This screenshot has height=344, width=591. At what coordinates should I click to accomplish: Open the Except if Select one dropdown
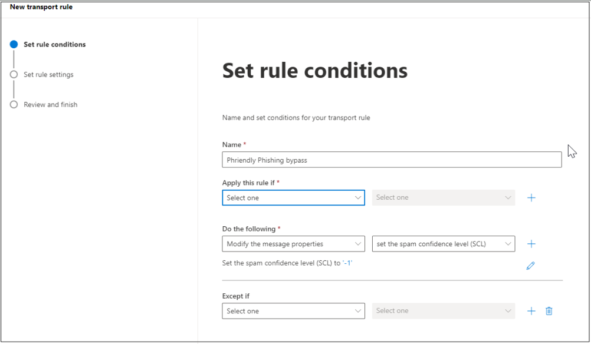tap(293, 311)
